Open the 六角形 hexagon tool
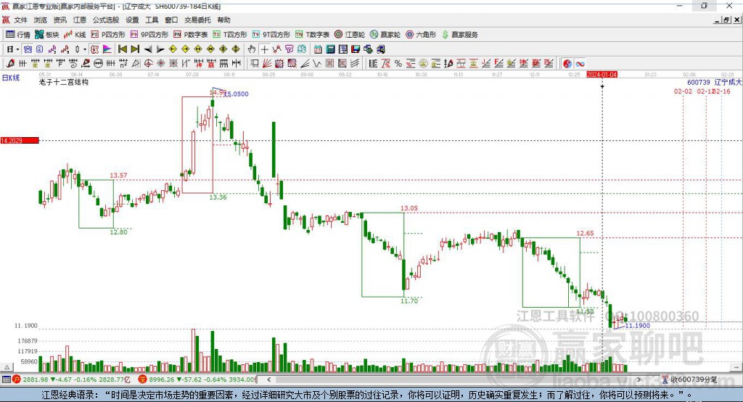This screenshot has width=743, height=402. pos(421,34)
